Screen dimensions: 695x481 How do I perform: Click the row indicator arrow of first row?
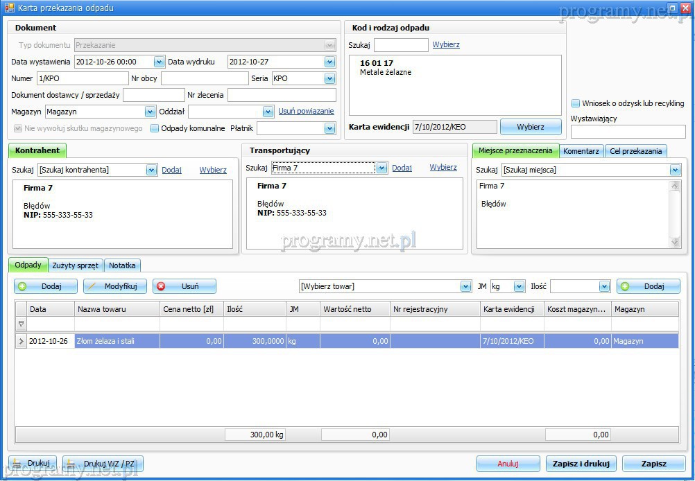[21, 341]
